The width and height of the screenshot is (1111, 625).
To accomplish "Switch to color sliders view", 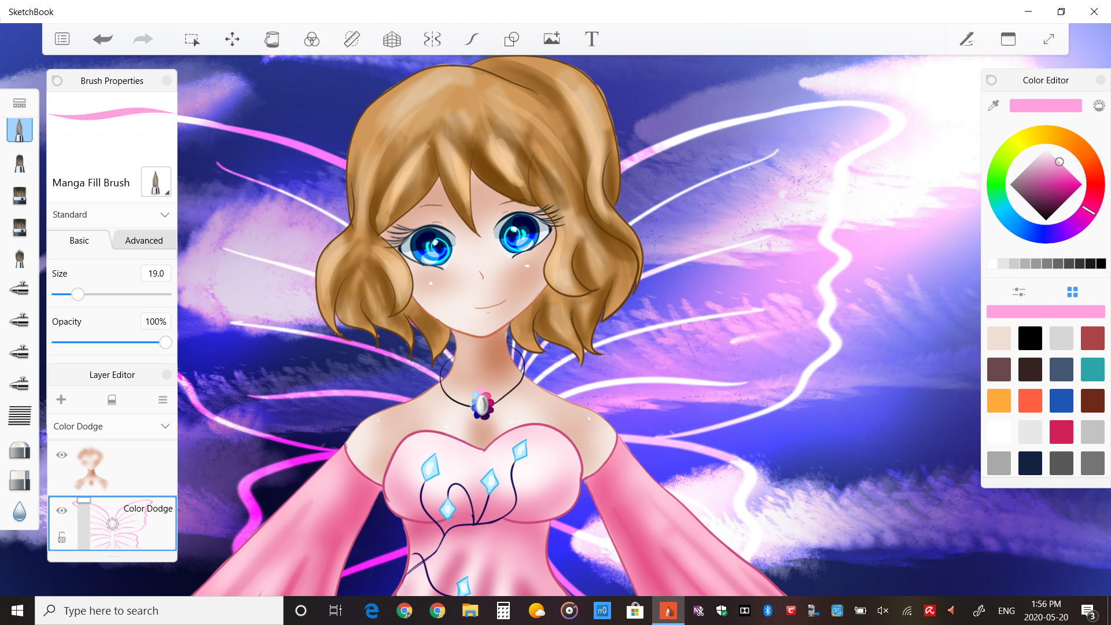I will point(1019,292).
